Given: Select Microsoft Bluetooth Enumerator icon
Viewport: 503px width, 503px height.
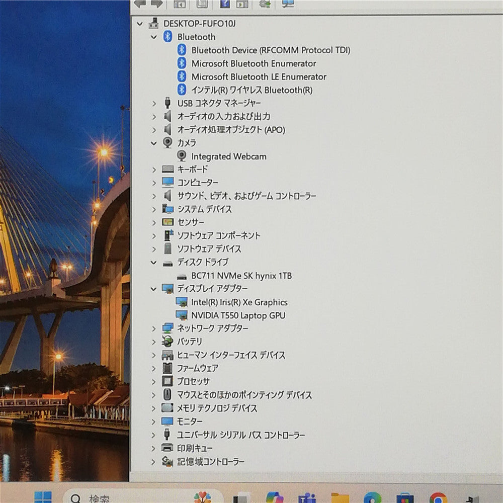Looking at the screenshot, I should (x=182, y=63).
